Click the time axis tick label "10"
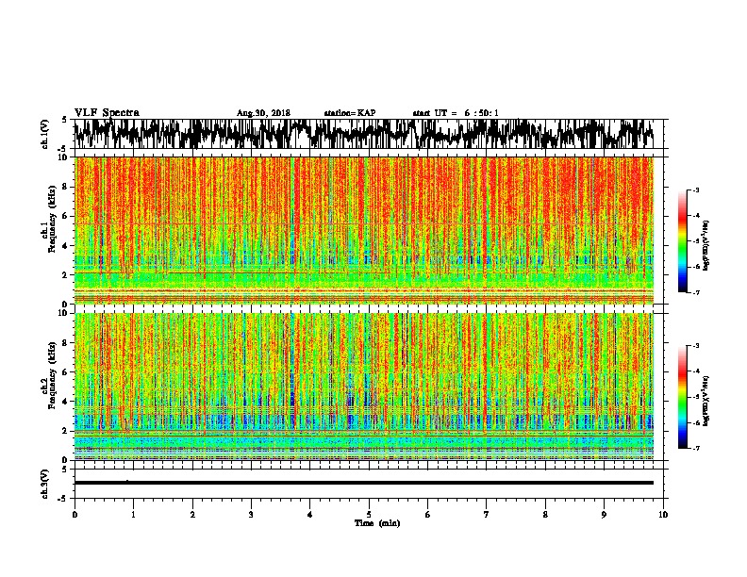The height and width of the screenshot is (577, 747). click(x=663, y=515)
